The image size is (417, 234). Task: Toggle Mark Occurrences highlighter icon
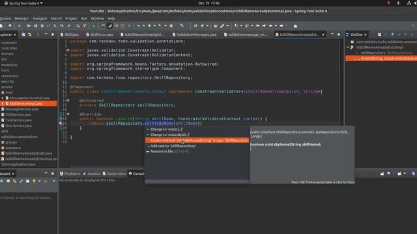[109, 26]
